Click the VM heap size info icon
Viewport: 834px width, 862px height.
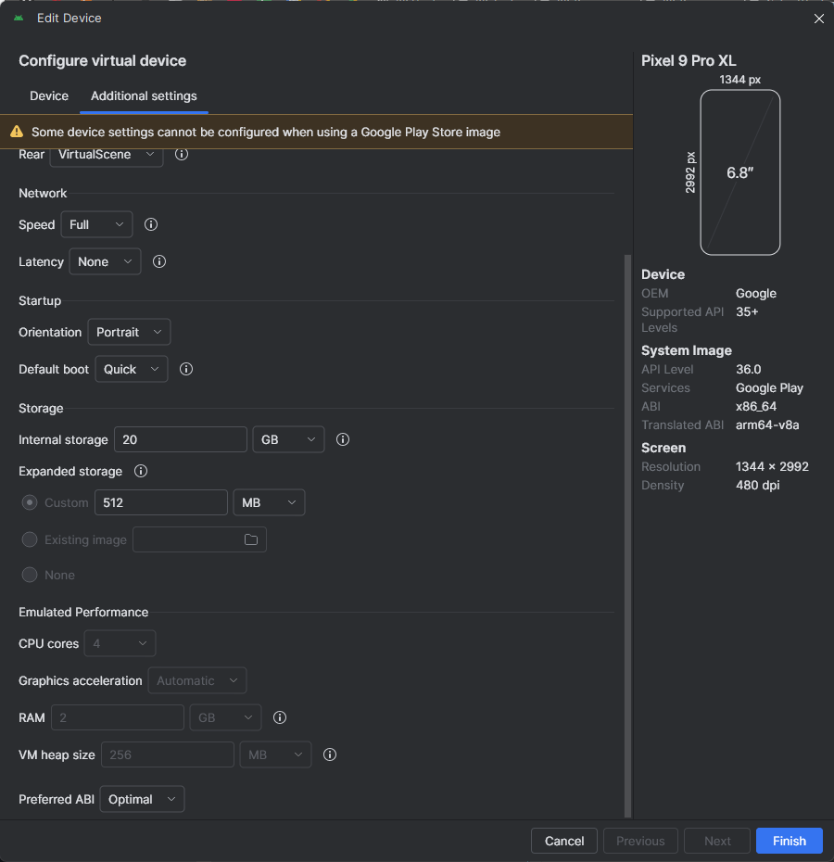tap(329, 754)
